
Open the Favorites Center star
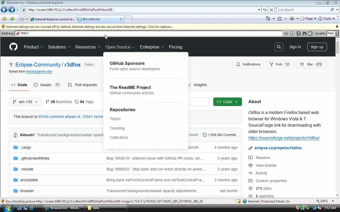click(4, 19)
